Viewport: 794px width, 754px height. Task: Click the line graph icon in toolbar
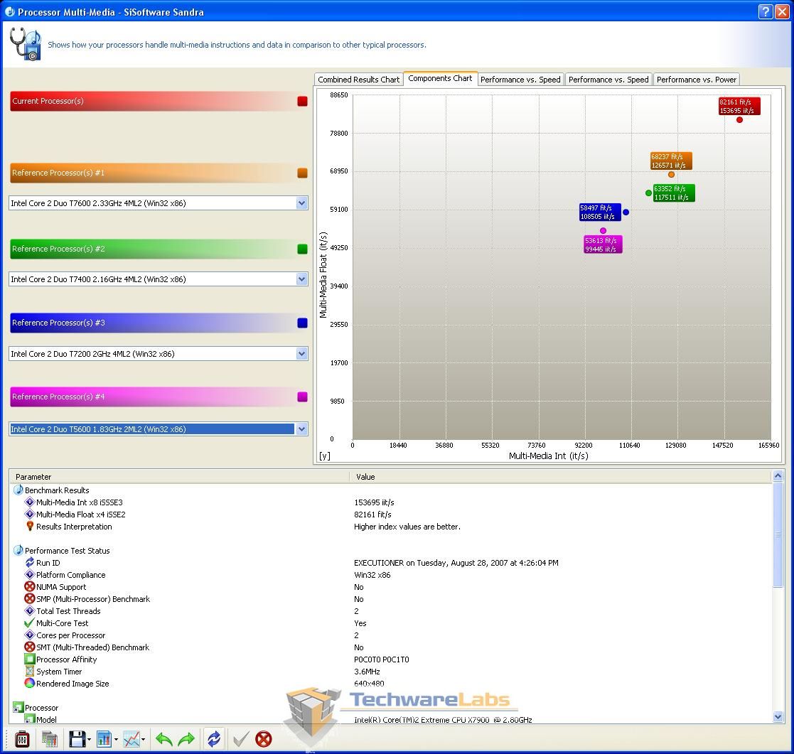click(x=132, y=739)
